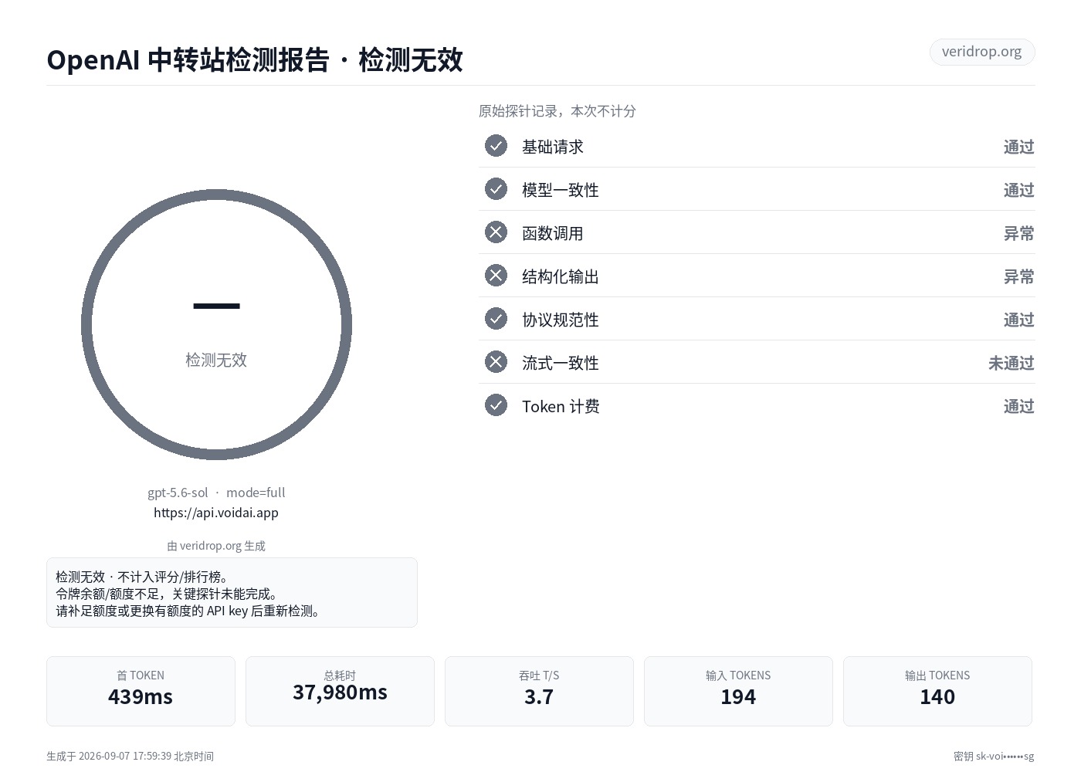Click the 检测无效 notice message box

coord(232,593)
